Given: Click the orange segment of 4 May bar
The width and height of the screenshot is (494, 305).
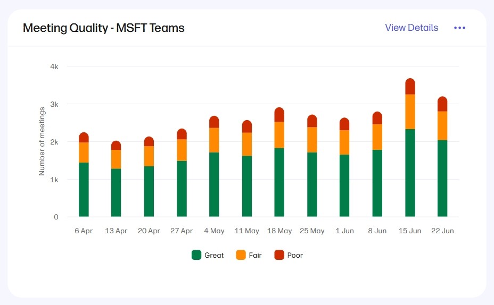Looking at the screenshot, I should tap(214, 140).
